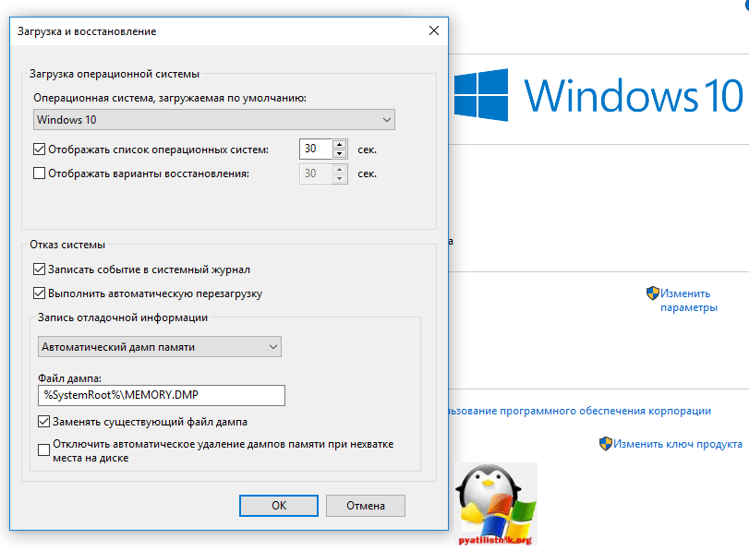Uncheck Заменять существующий файл дампа
The height and width of the screenshot is (551, 749).
[44, 422]
